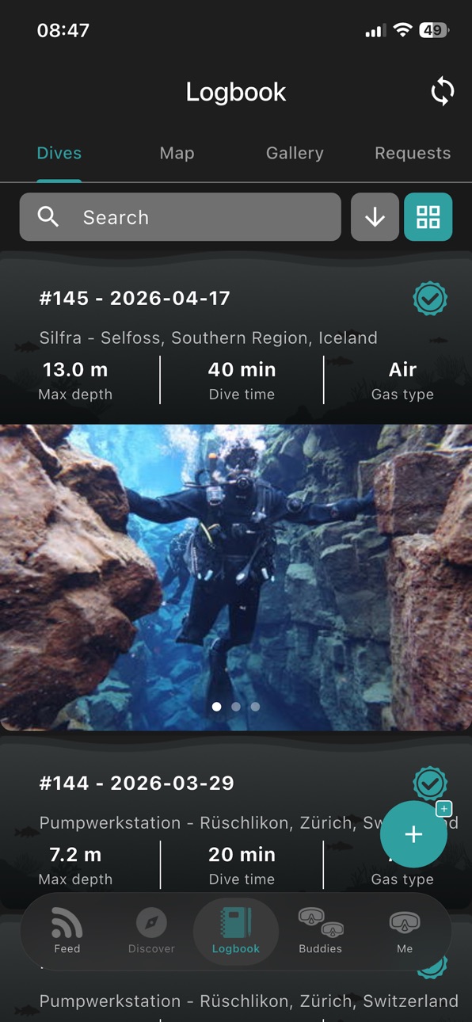Select first photo carousel dot

217,707
